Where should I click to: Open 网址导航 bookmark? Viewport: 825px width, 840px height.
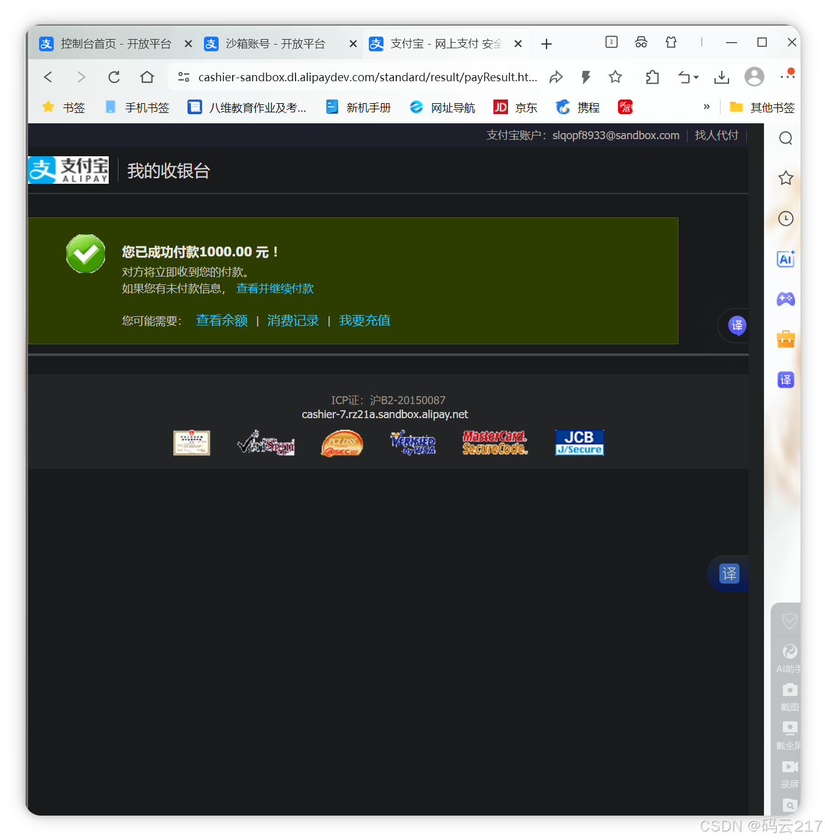[x=443, y=107]
